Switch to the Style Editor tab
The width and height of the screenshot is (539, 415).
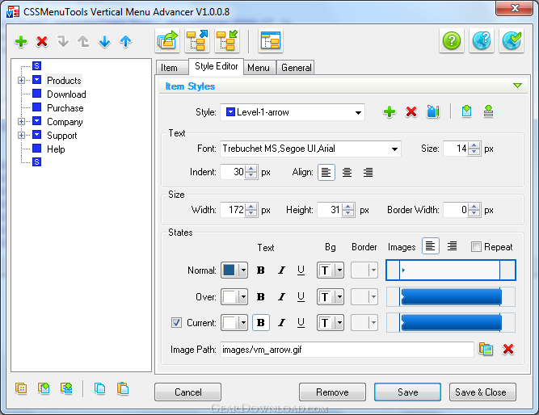point(217,66)
